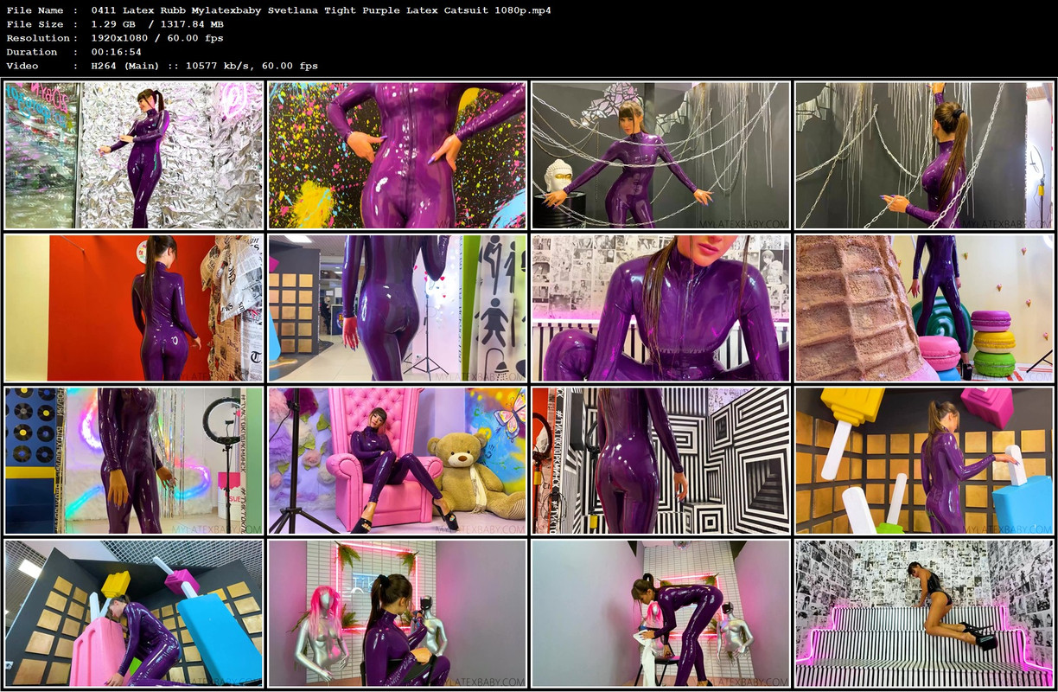Select the Resolution 1920x1080 line
The height and width of the screenshot is (692, 1058).
[x=115, y=38]
